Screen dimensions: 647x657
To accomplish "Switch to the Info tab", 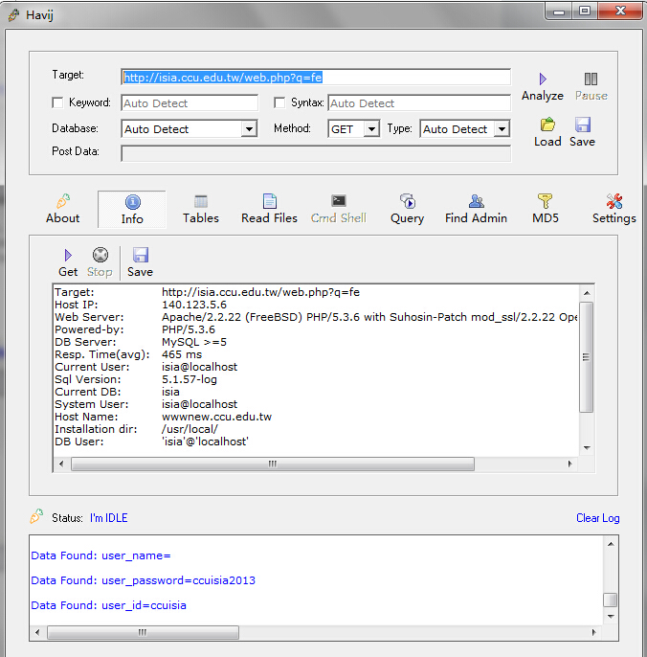I will tap(132, 210).
